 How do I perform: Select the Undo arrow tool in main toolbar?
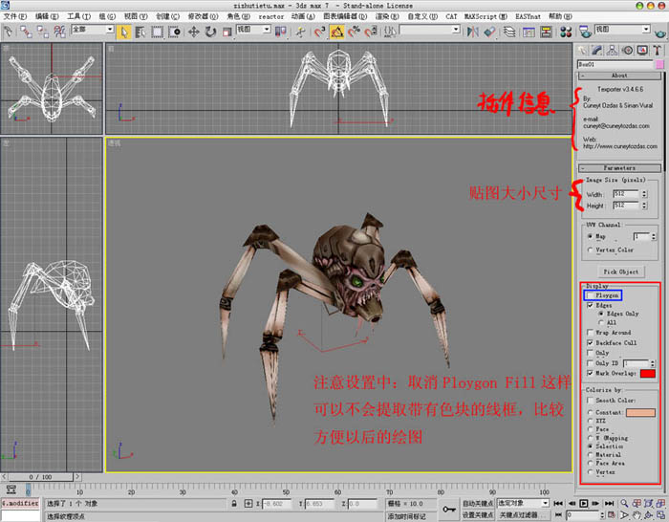(x=8, y=32)
